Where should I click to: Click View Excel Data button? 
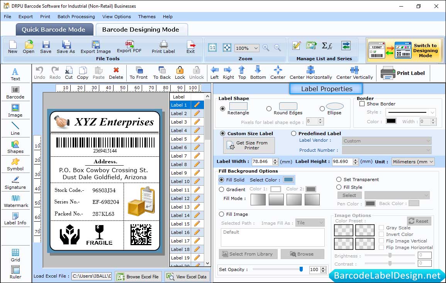[x=187, y=276]
